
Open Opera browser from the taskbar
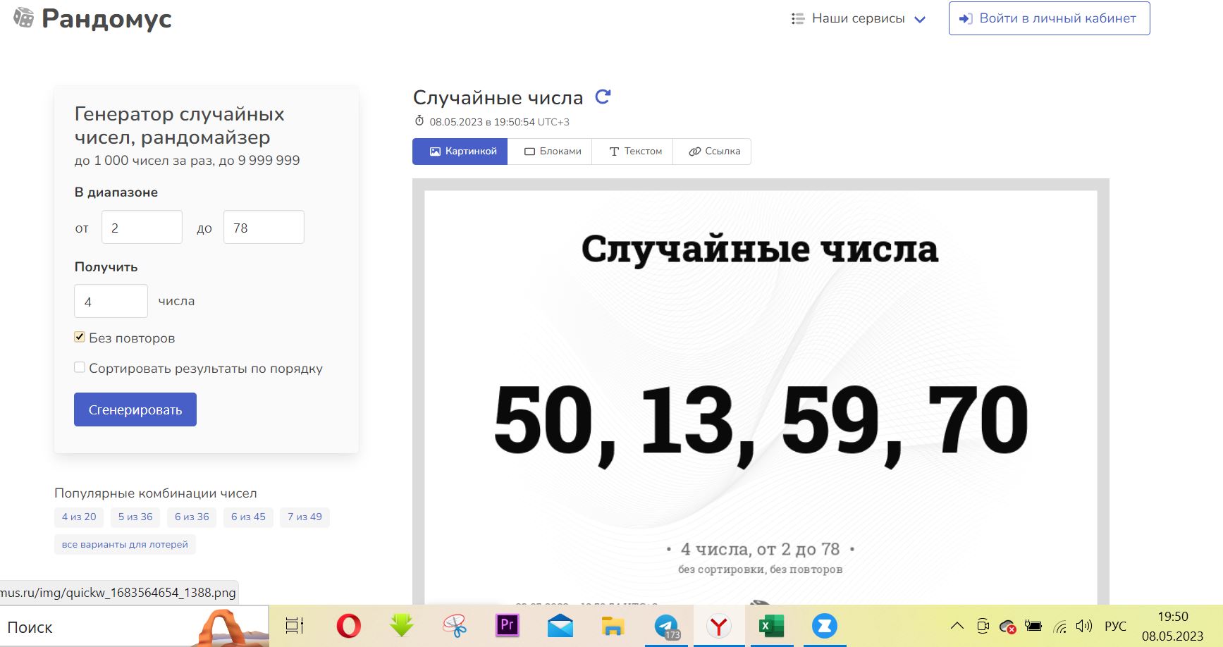coord(348,626)
